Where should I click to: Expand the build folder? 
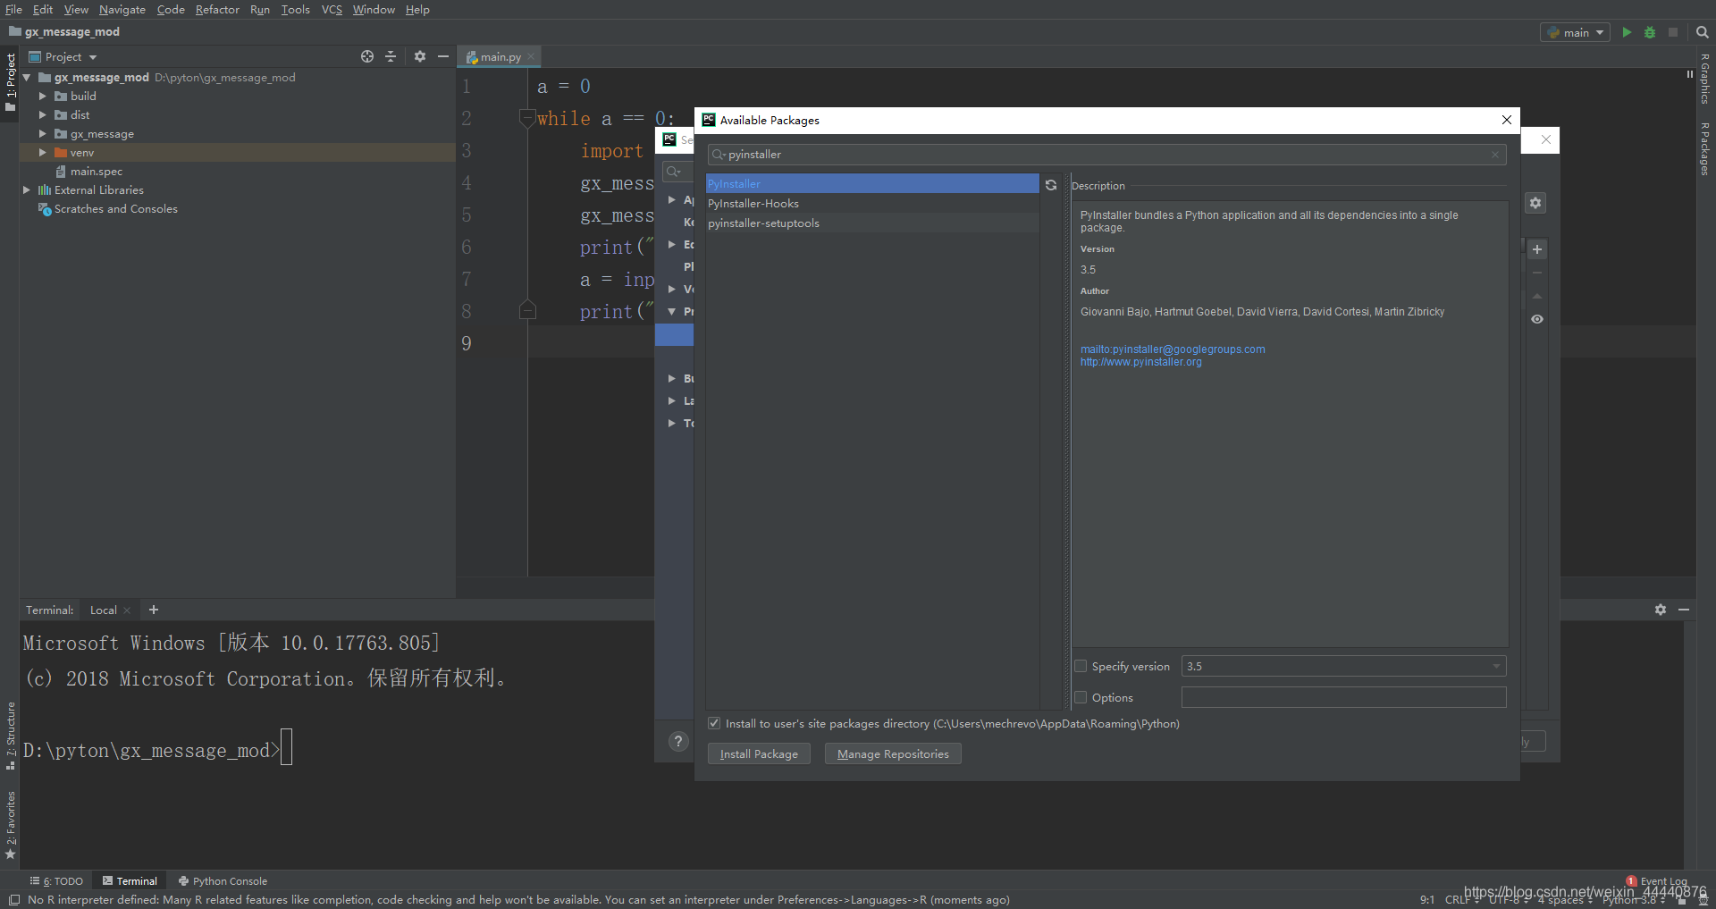pyautogui.click(x=42, y=96)
